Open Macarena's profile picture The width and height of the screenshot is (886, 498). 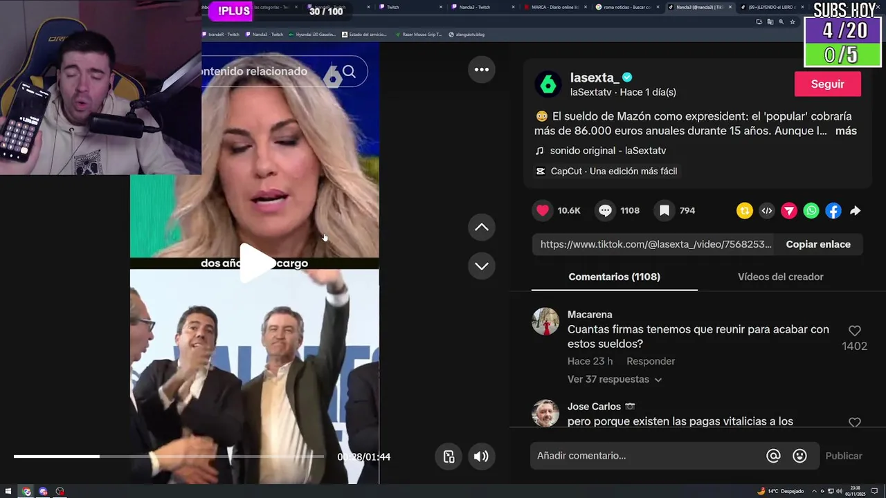[x=545, y=322]
